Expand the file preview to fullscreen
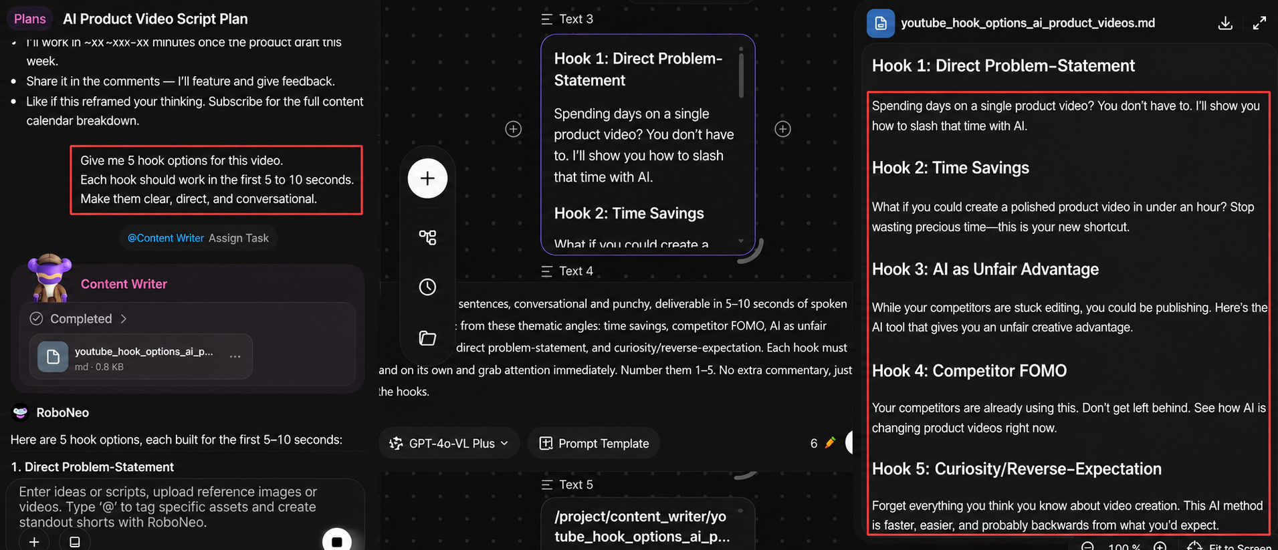Screen dimensions: 1278x550 (x=1259, y=23)
